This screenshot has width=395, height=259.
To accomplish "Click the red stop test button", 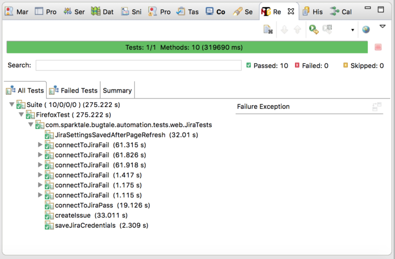I will (x=378, y=47).
